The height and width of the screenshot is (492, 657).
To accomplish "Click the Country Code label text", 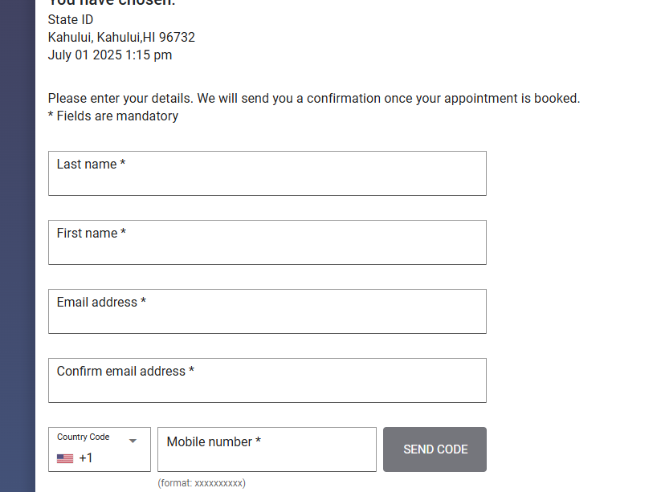I will pos(84,437).
